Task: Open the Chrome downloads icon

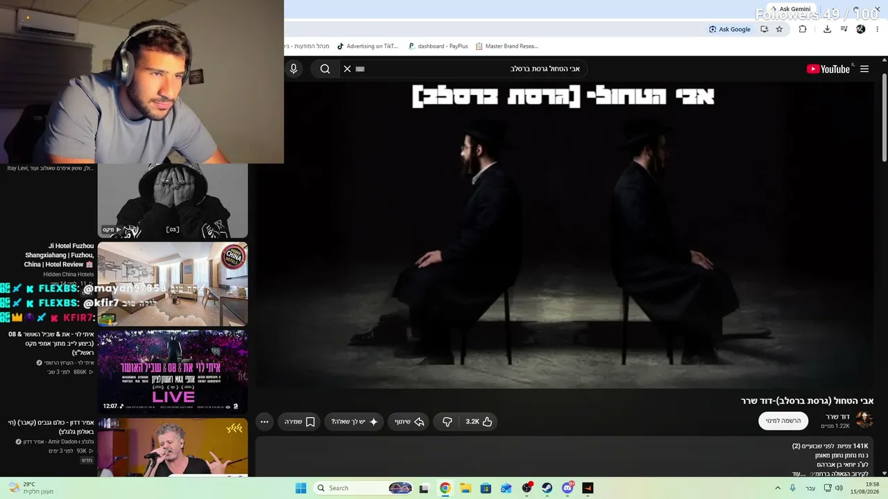Action: [x=827, y=29]
